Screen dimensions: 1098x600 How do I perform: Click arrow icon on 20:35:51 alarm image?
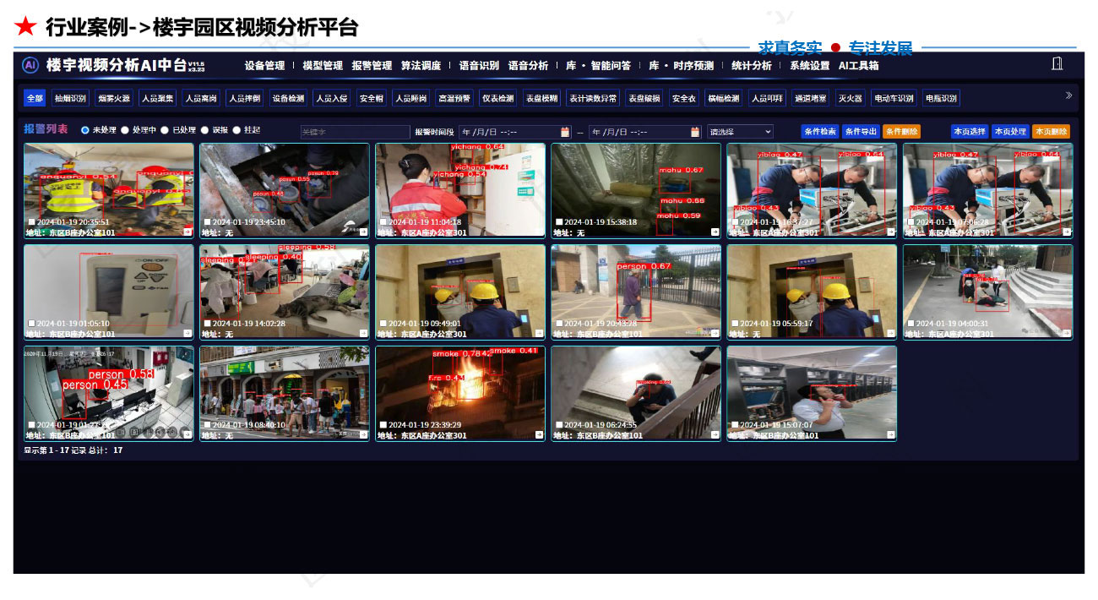(188, 232)
